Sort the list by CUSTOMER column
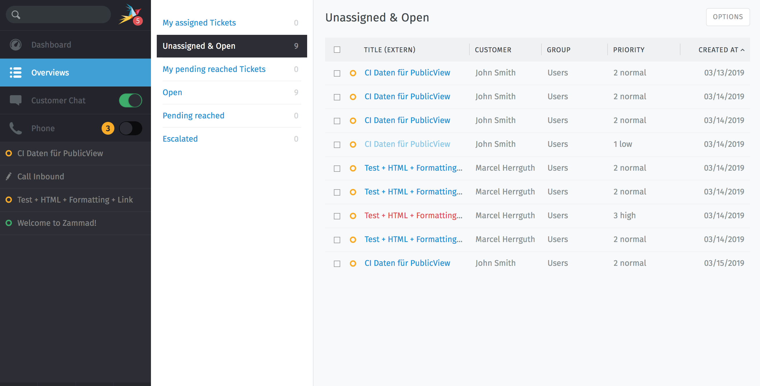The width and height of the screenshot is (760, 386). pos(493,50)
